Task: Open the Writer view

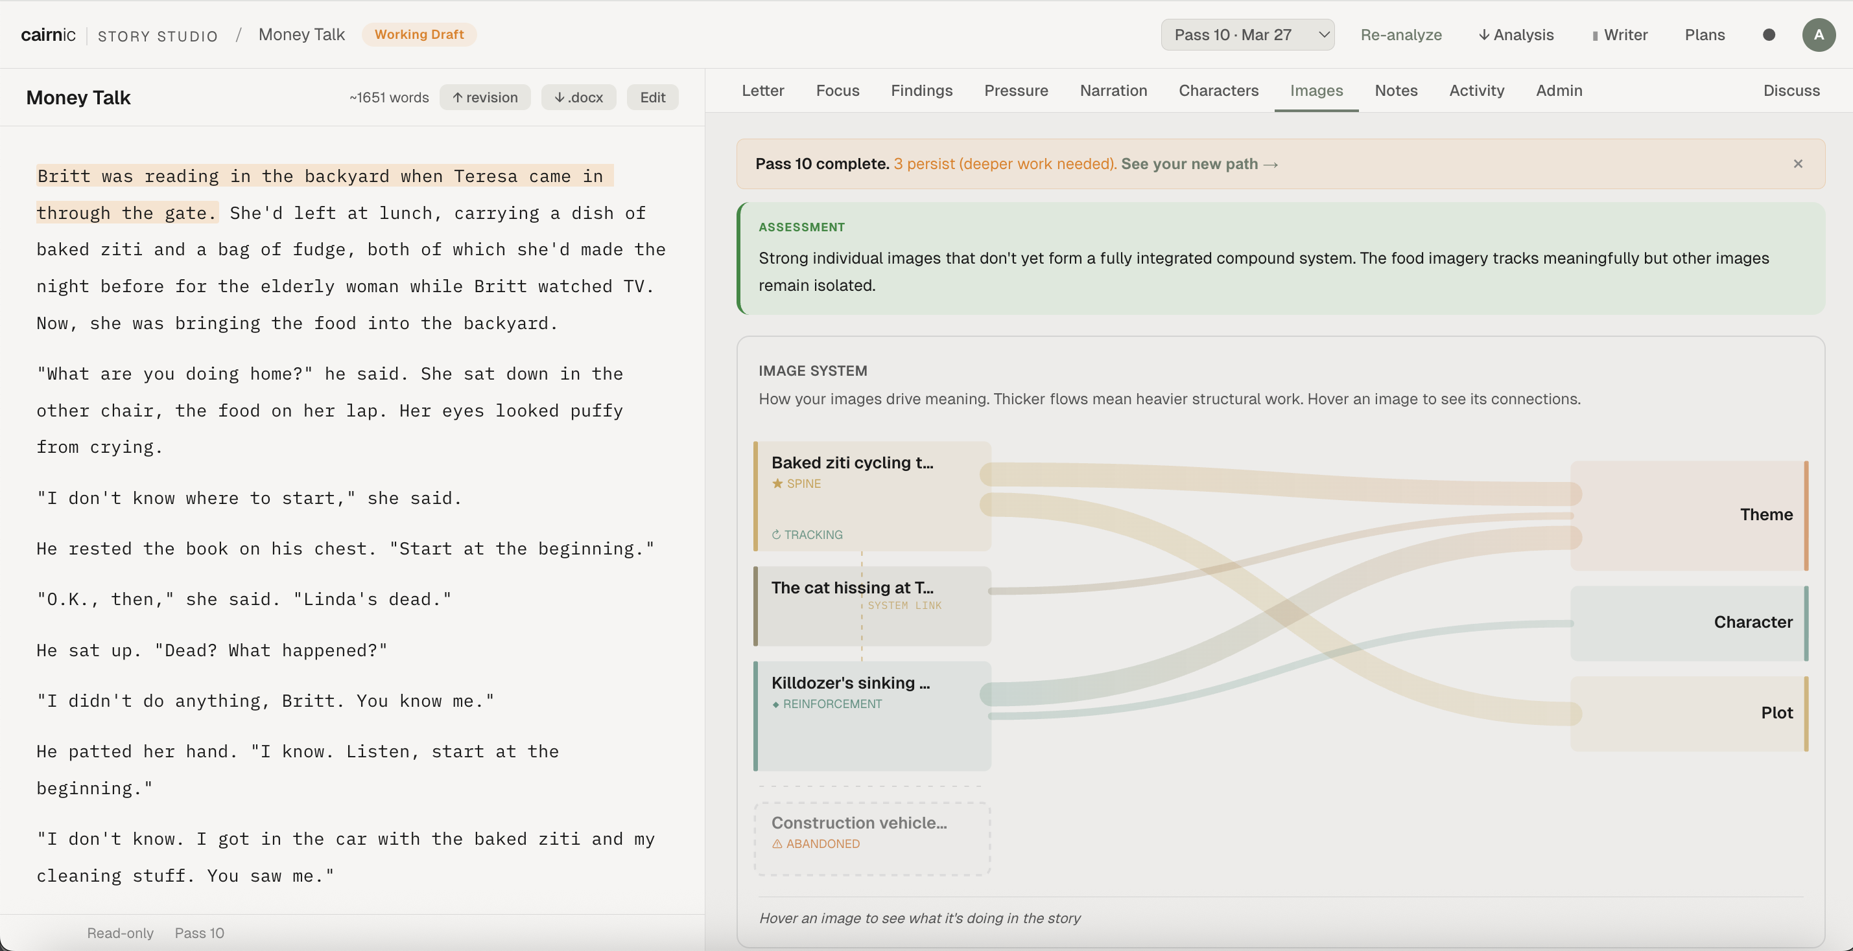Action: (x=1619, y=34)
